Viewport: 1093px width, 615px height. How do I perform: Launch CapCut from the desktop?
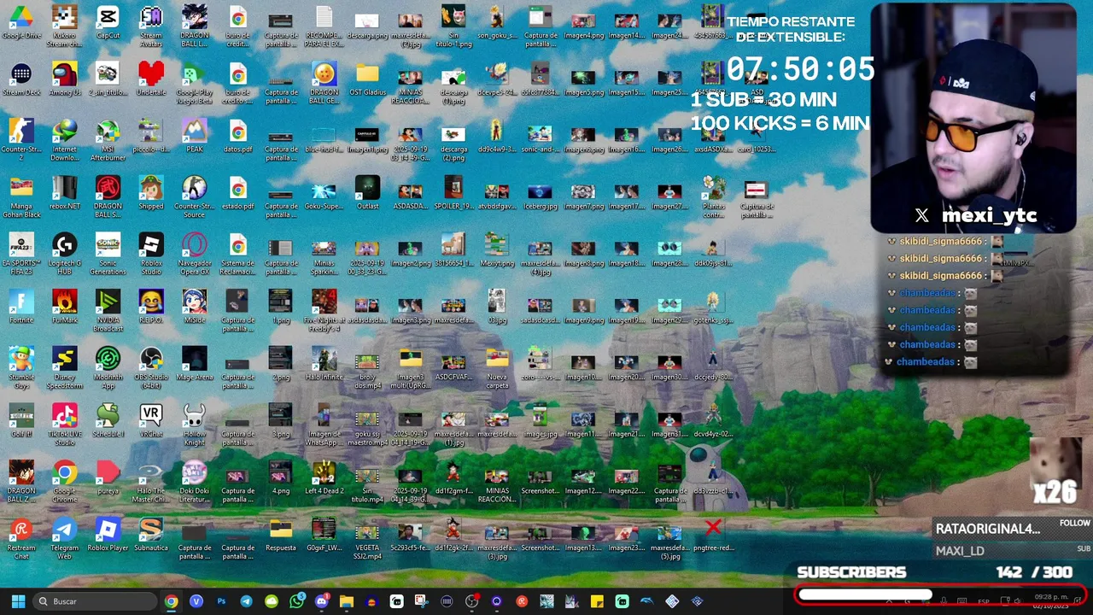pyautogui.click(x=108, y=23)
